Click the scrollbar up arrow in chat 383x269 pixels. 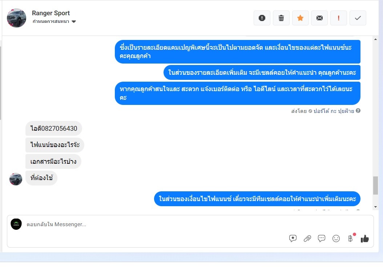(x=375, y=39)
